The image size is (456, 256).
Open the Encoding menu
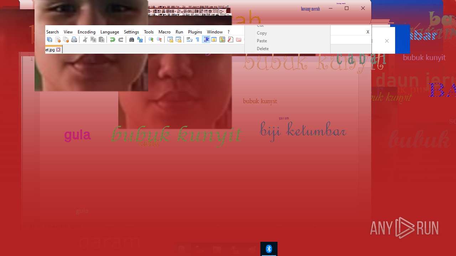[87, 32]
